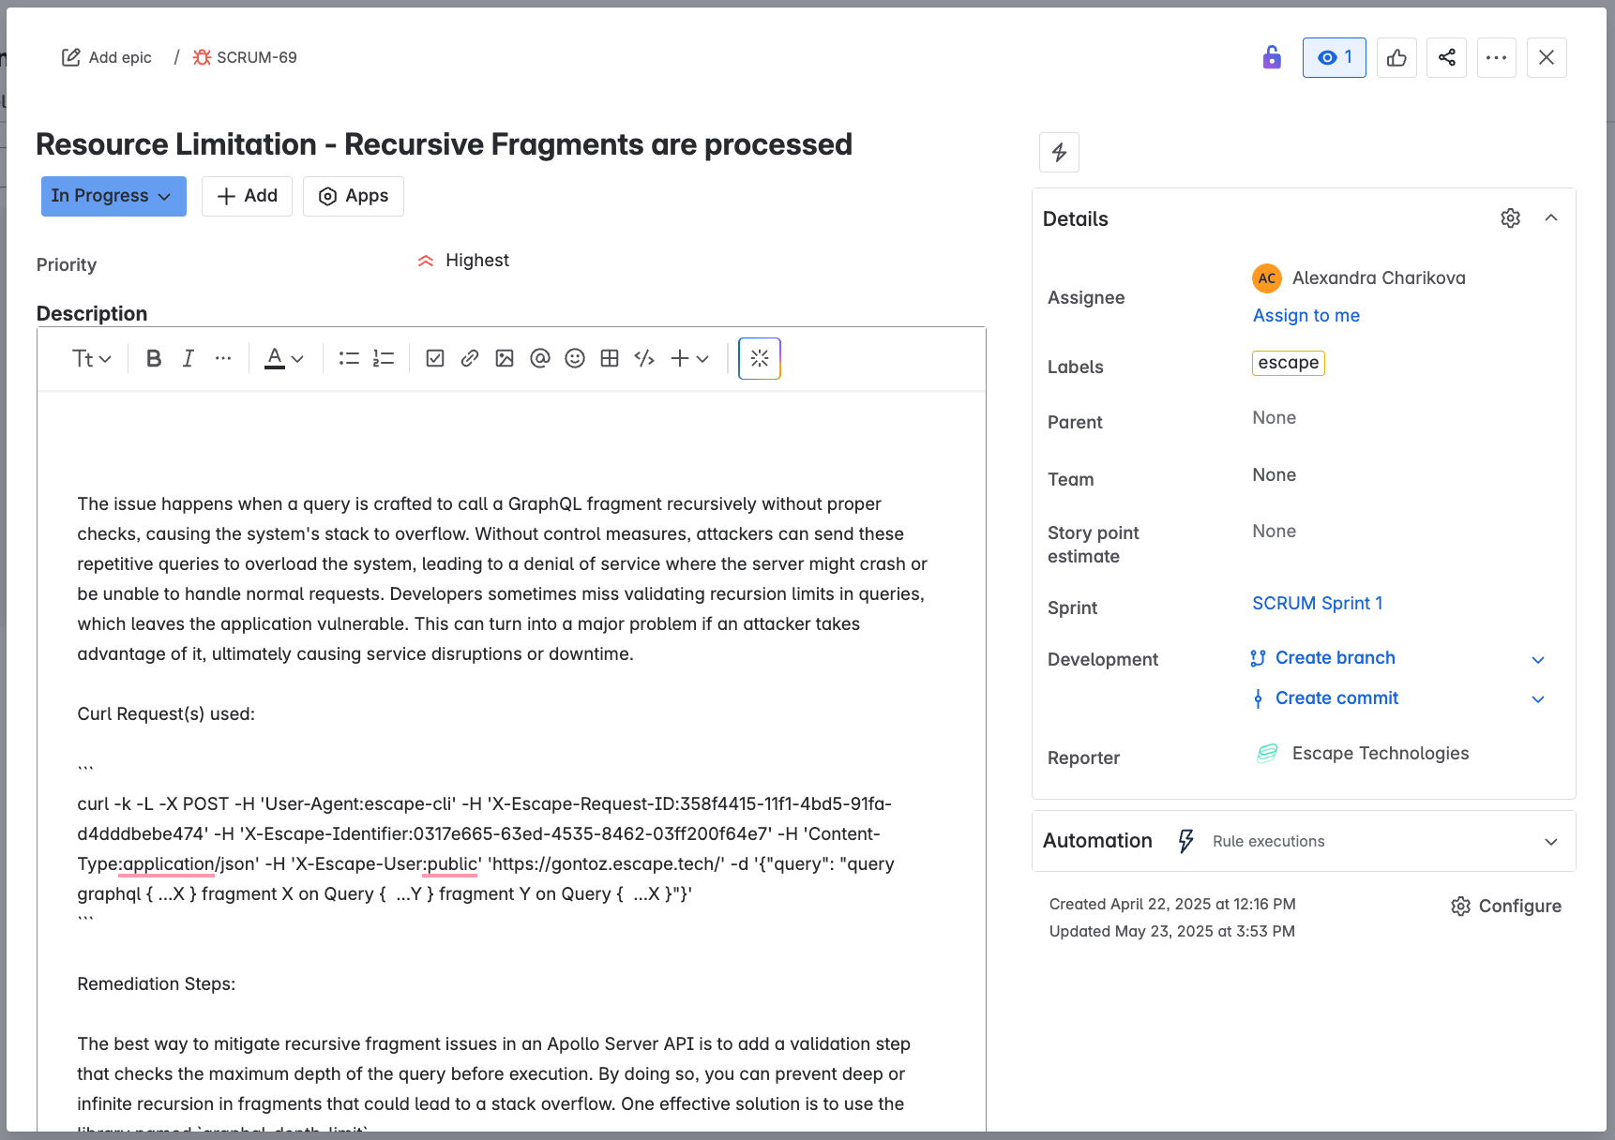Insert a task checkbox in the description
The width and height of the screenshot is (1615, 1140).
point(434,358)
